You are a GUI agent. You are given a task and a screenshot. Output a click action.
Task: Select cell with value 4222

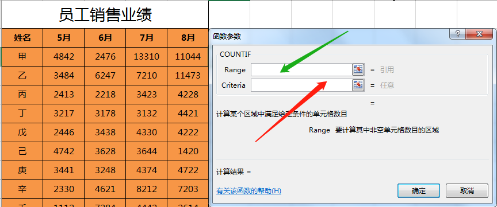pos(188,132)
